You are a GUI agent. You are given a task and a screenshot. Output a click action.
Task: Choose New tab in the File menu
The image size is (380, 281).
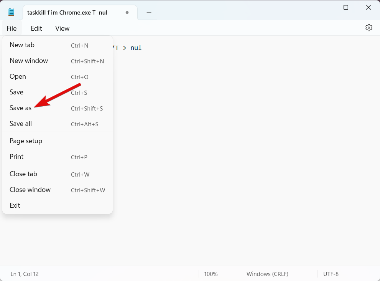click(x=22, y=45)
